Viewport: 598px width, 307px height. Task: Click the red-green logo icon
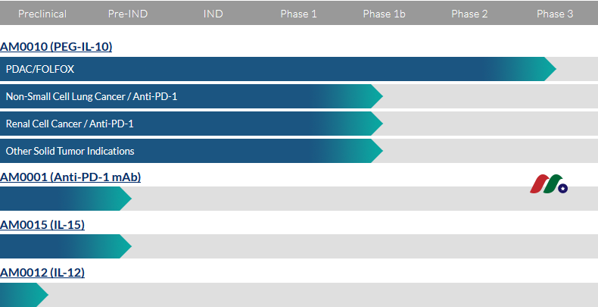coord(549,184)
